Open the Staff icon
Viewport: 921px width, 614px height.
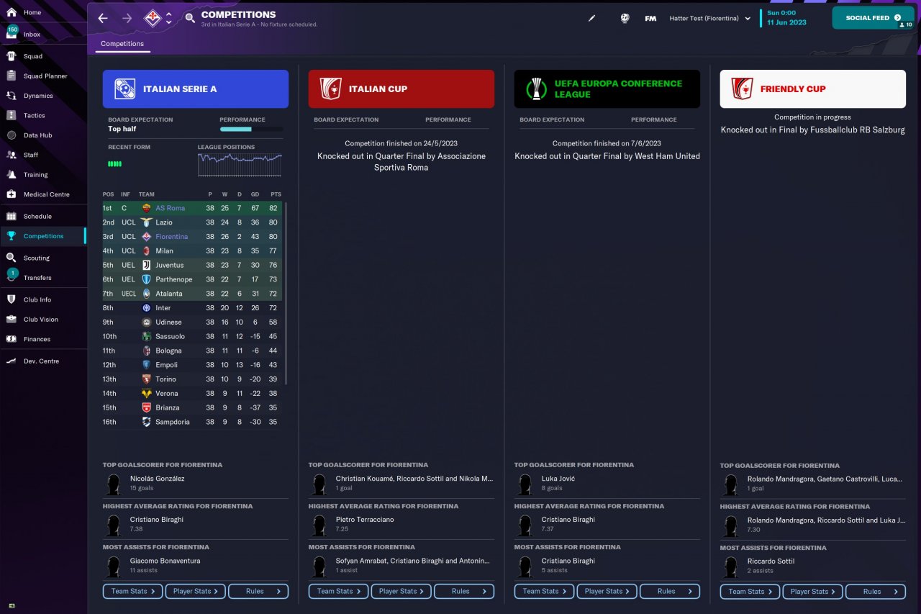[12, 155]
